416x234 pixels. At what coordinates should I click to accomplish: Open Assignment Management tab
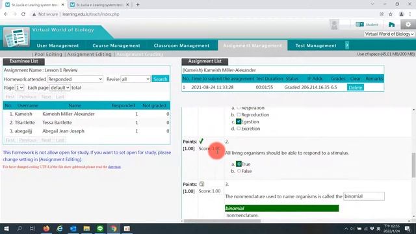pos(253,45)
